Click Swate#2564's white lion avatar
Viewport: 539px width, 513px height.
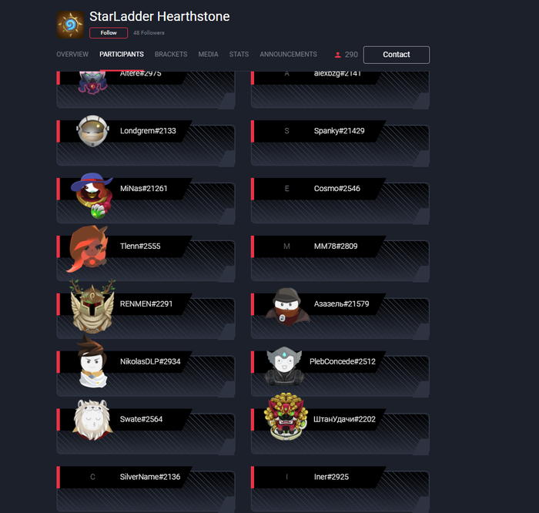(x=92, y=420)
